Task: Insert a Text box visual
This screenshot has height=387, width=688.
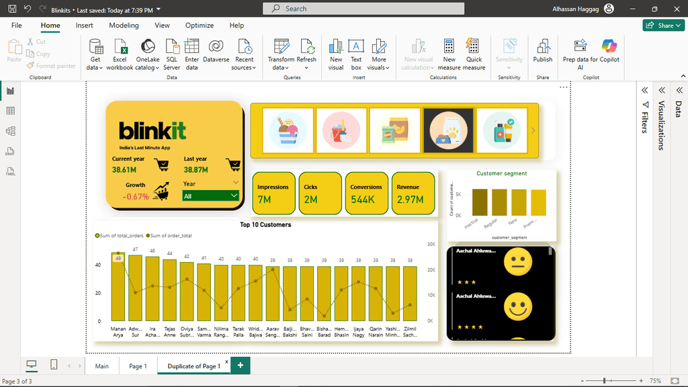Action: click(x=356, y=47)
